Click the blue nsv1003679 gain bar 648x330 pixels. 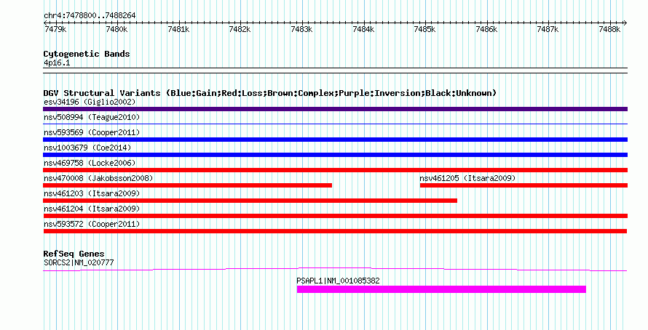335,155
